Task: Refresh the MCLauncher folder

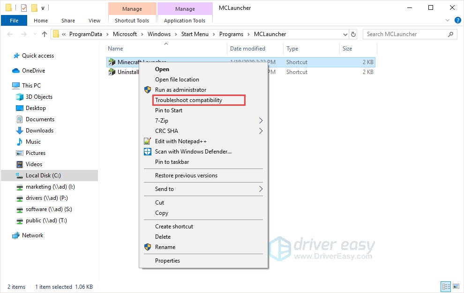Action: click(x=352, y=34)
